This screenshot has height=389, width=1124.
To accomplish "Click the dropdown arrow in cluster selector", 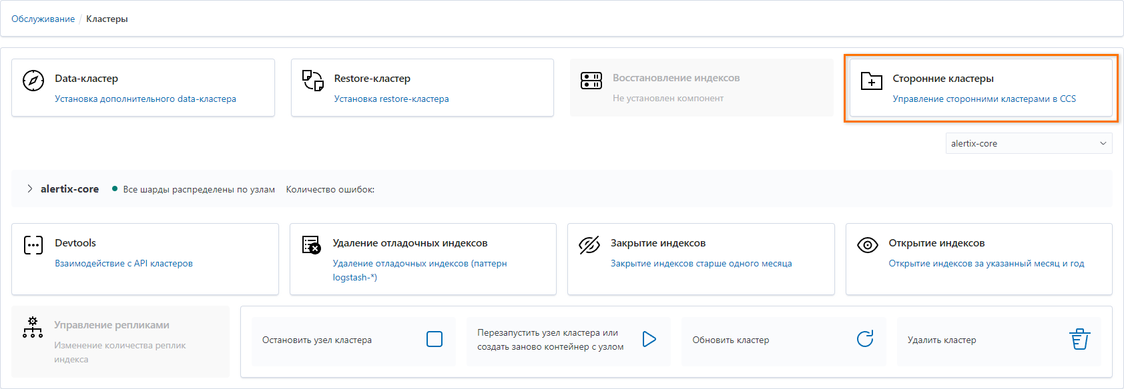I will [1103, 143].
